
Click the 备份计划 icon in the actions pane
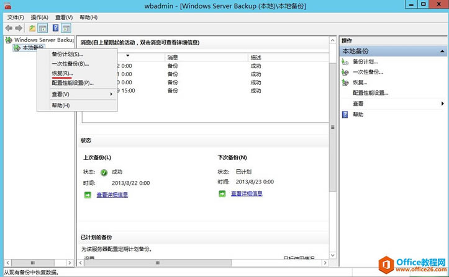tap(345, 62)
